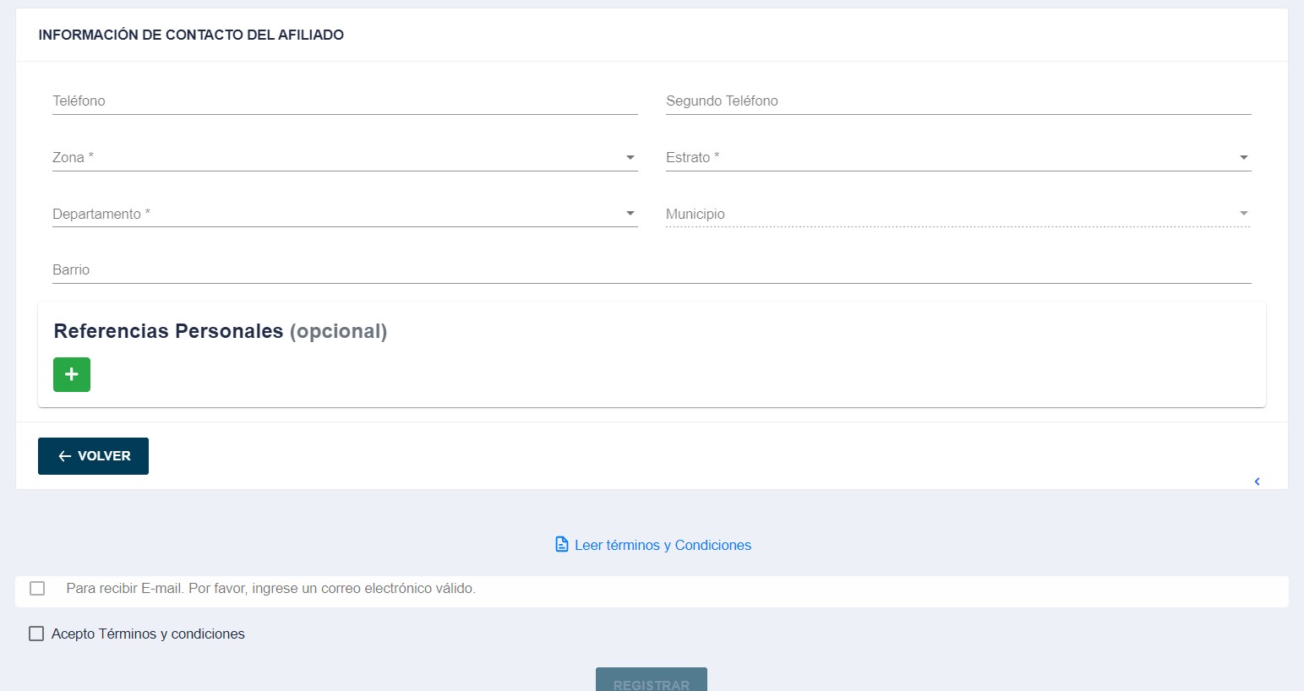Open the Zona dropdown
Viewport: 1304px width, 691px height.
click(x=345, y=157)
